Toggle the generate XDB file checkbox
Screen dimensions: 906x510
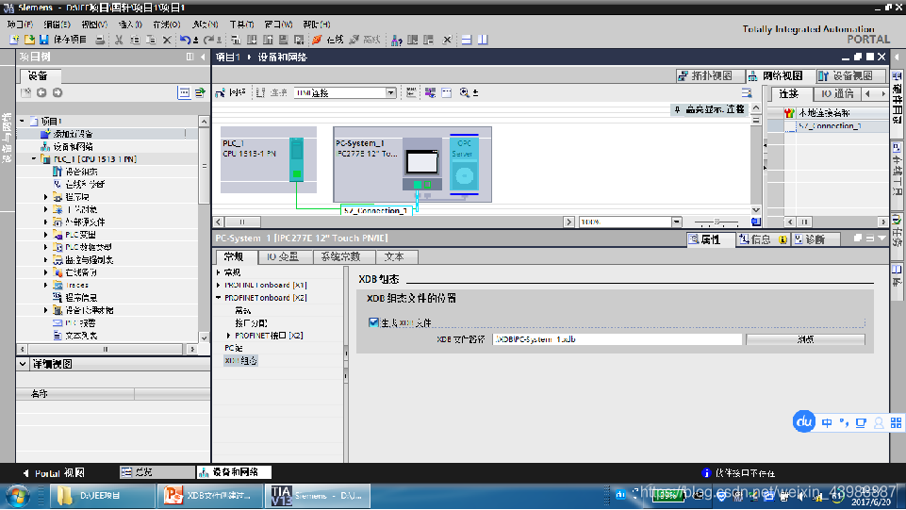point(373,322)
